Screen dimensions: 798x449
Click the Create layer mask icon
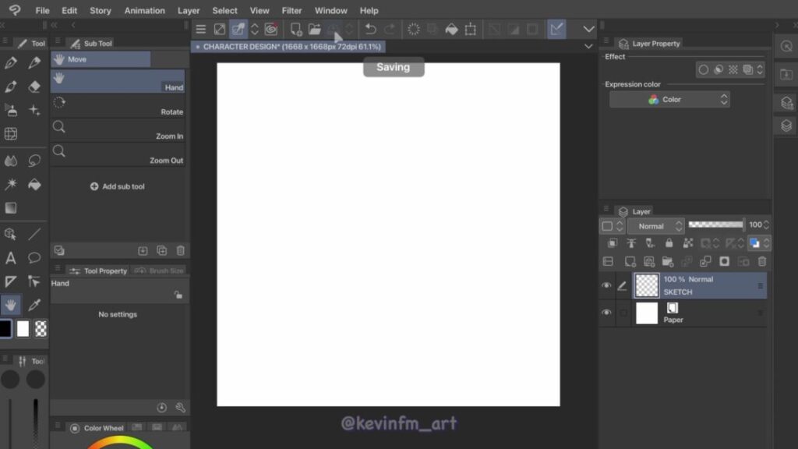click(724, 262)
